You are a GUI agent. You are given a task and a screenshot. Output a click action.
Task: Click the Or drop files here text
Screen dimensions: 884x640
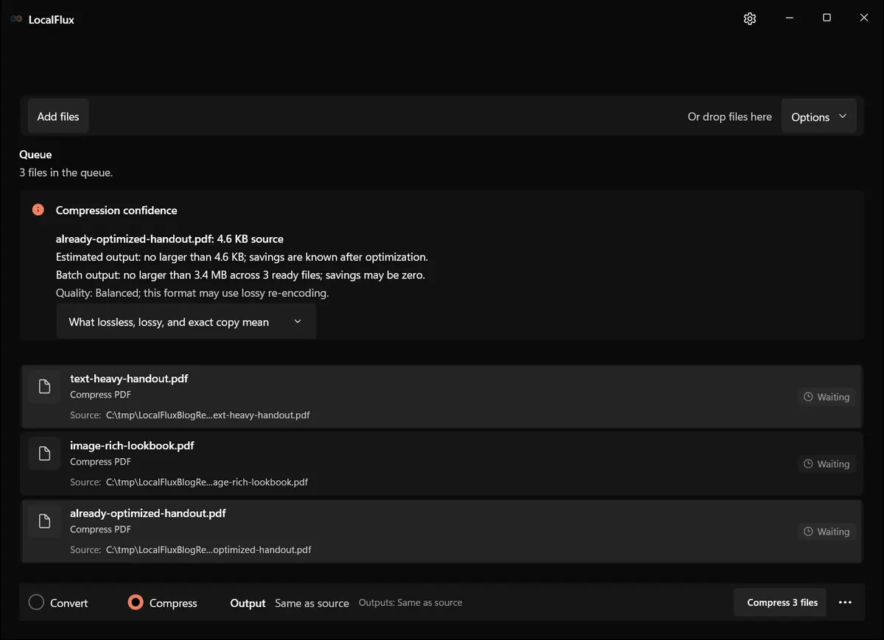point(729,116)
